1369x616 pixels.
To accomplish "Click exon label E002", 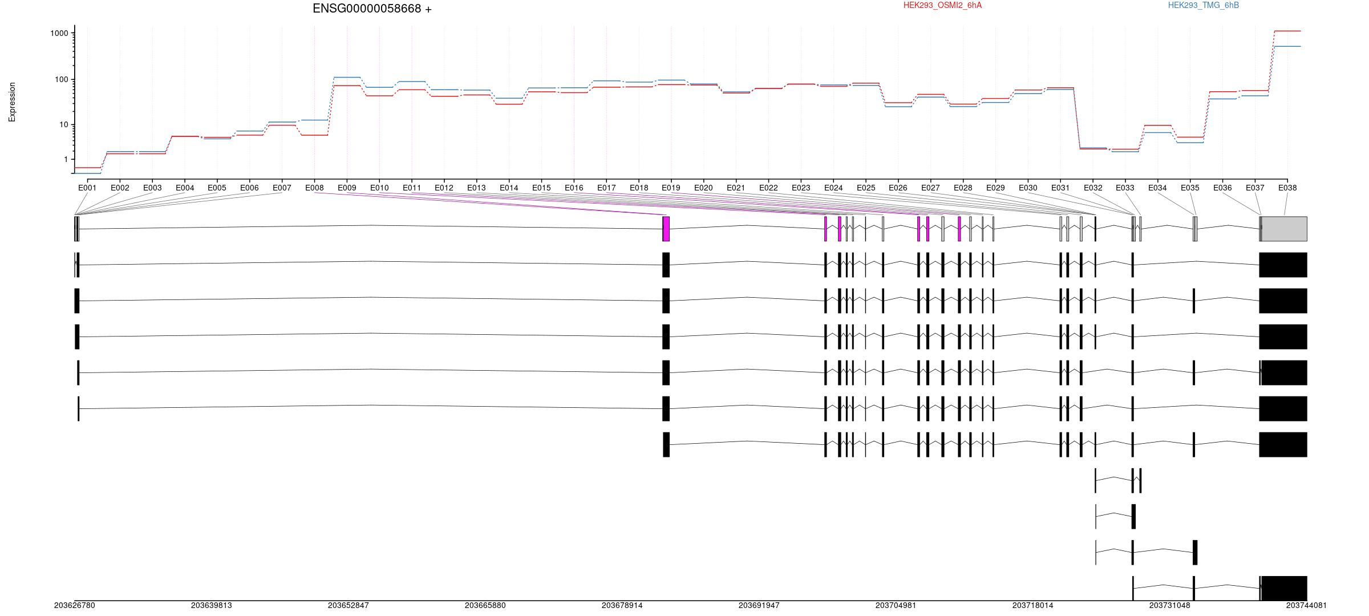I will coord(120,188).
